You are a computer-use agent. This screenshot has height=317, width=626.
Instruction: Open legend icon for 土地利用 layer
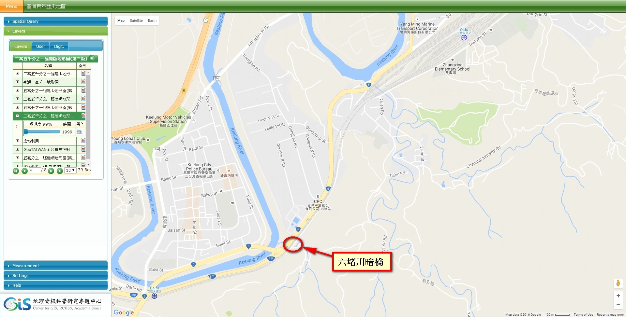coord(83,141)
